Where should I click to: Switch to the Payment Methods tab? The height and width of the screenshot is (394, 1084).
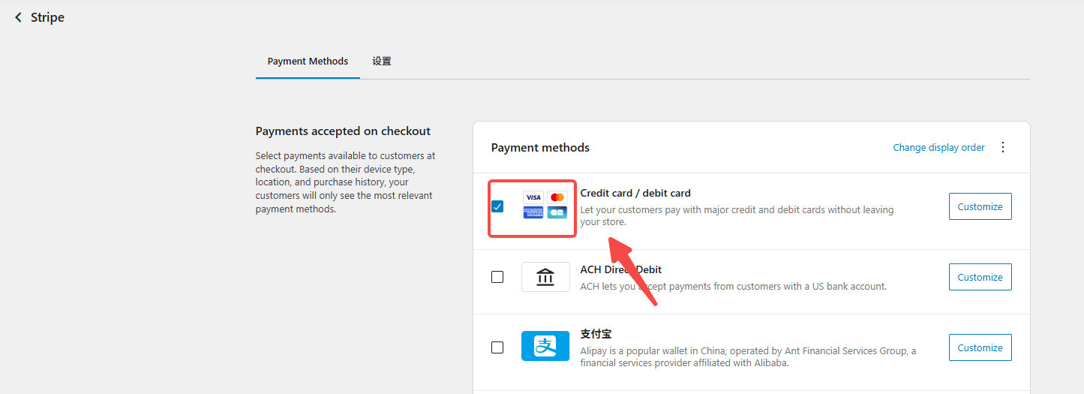click(308, 62)
